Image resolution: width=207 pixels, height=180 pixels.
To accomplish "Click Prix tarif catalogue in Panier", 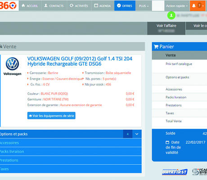I will [x=179, y=64].
